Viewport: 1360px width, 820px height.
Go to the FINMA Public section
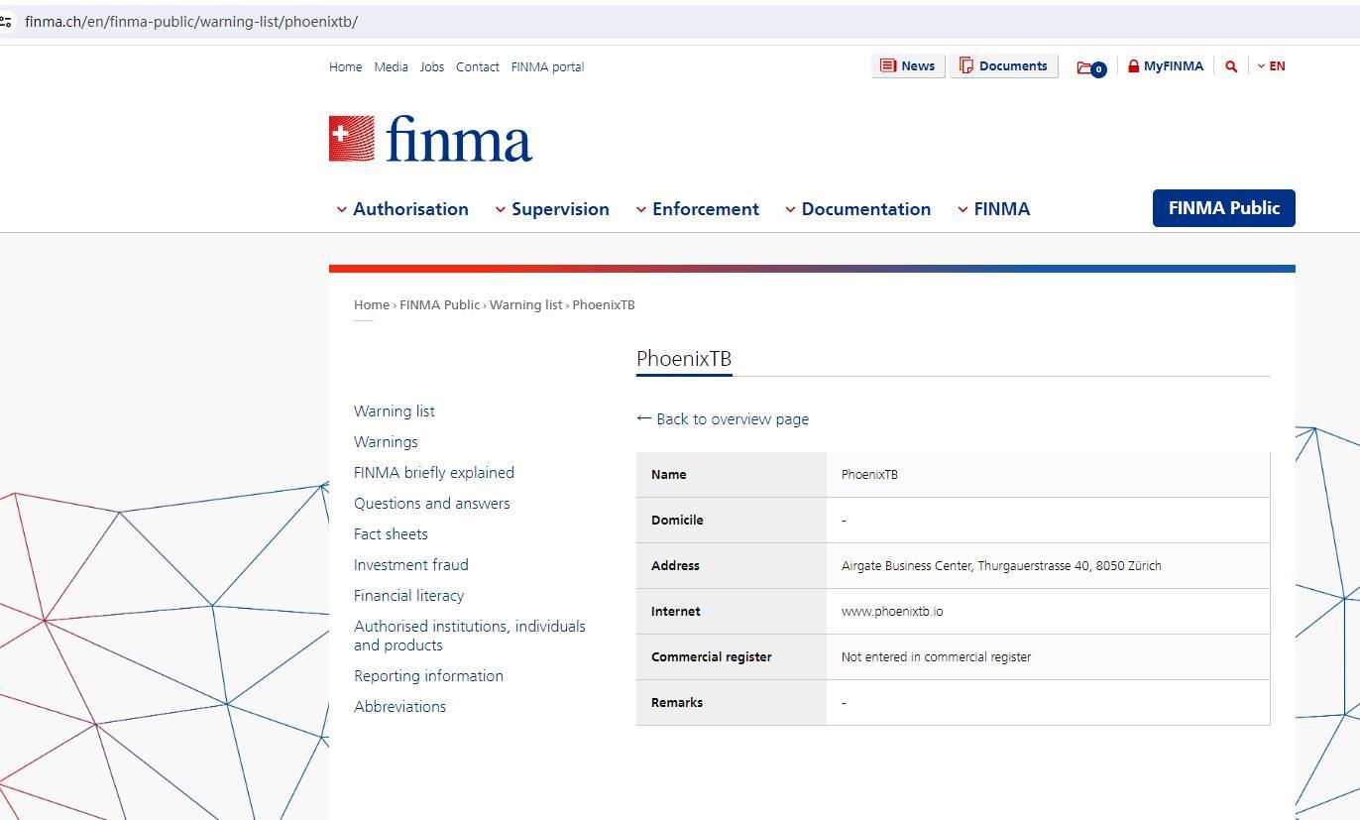coord(1223,208)
